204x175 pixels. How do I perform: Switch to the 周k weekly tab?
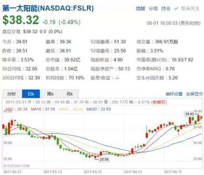click(50, 94)
